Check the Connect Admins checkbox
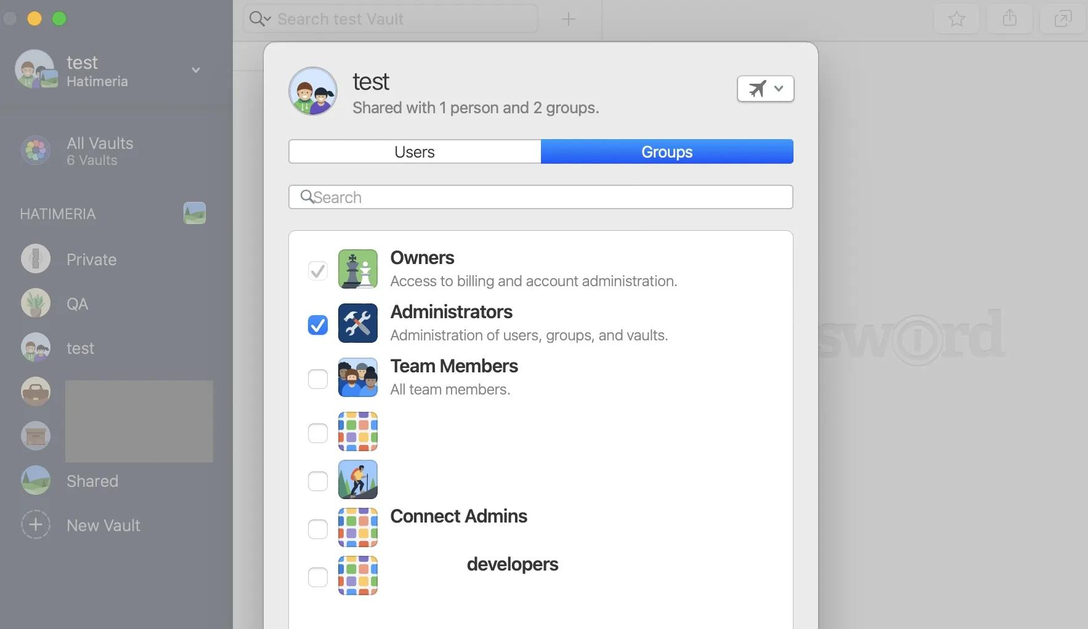Viewport: 1088px width, 629px height. point(318,529)
